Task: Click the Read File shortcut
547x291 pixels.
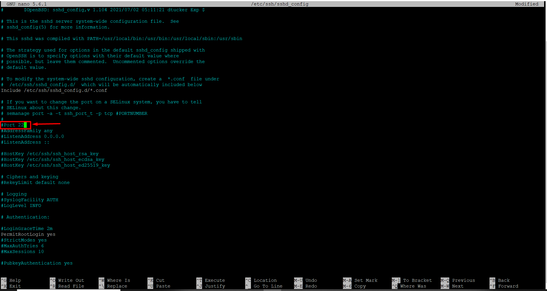Action: [71, 286]
